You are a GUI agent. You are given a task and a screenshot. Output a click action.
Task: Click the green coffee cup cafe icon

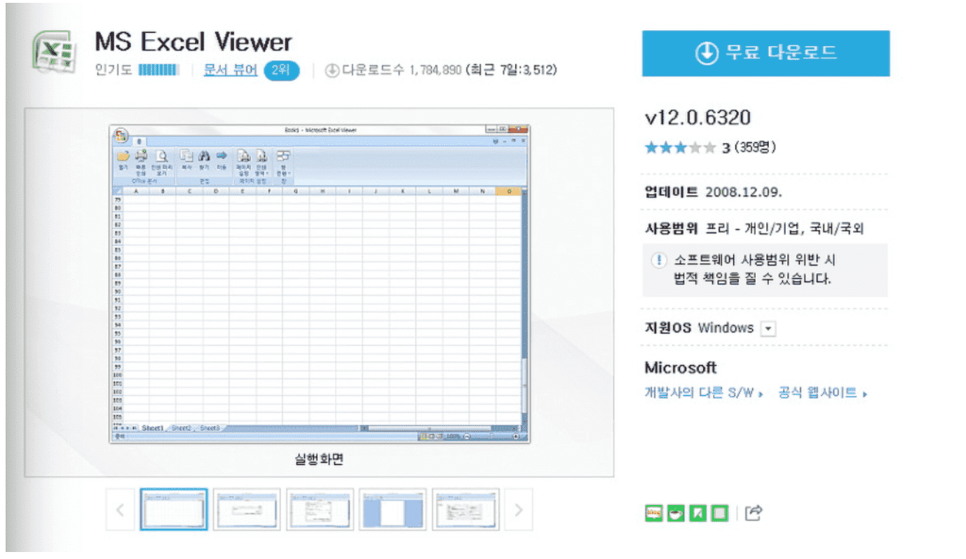point(676,513)
